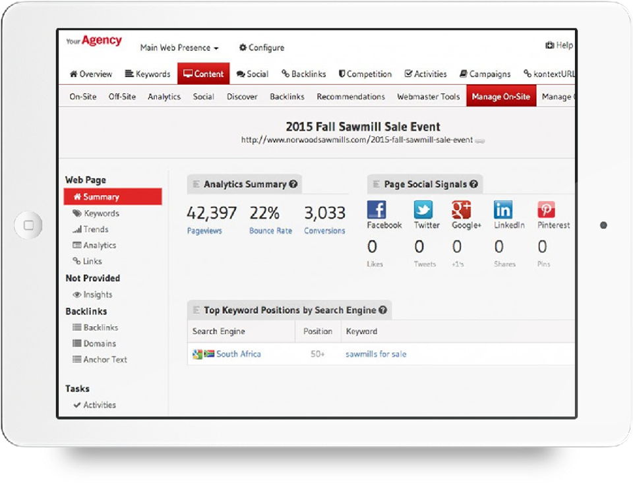This screenshot has width=633, height=483.
Task: Open the Configure gear menu
Action: (x=261, y=47)
